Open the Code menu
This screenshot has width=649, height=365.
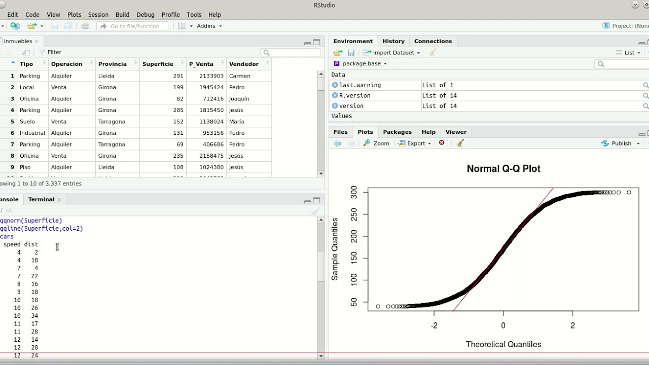[32, 15]
